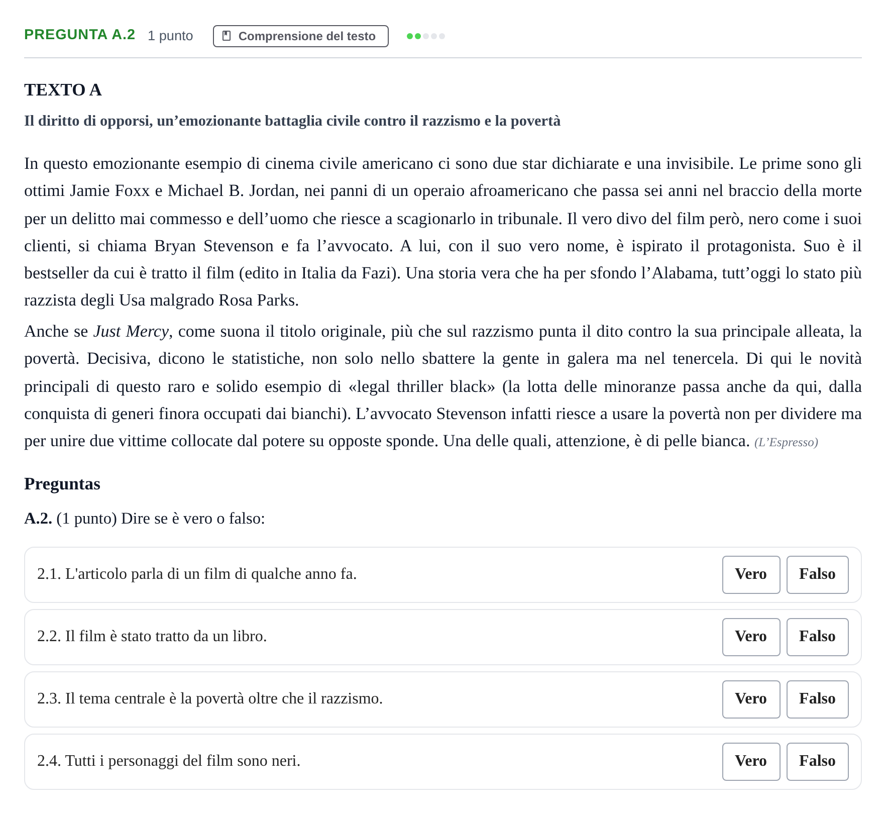Click statement text about film from a book

152,637
